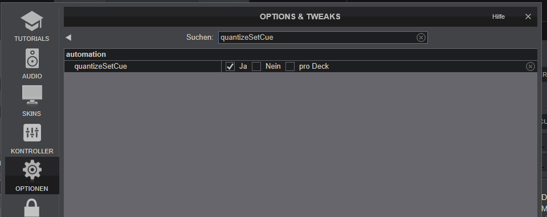Switch to the SKINS tab label
This screenshot has width=547, height=217.
pos(32,114)
